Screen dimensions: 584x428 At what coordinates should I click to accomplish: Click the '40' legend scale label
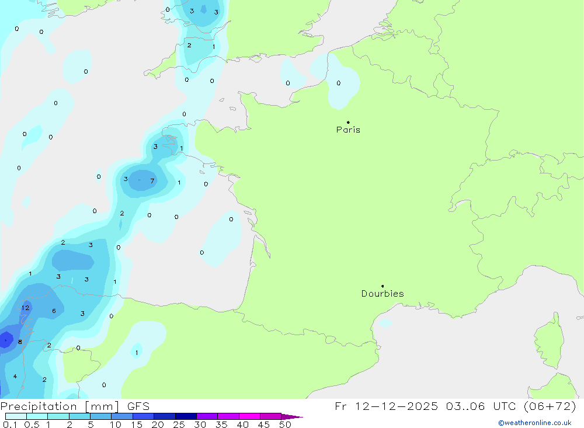coord(243,424)
